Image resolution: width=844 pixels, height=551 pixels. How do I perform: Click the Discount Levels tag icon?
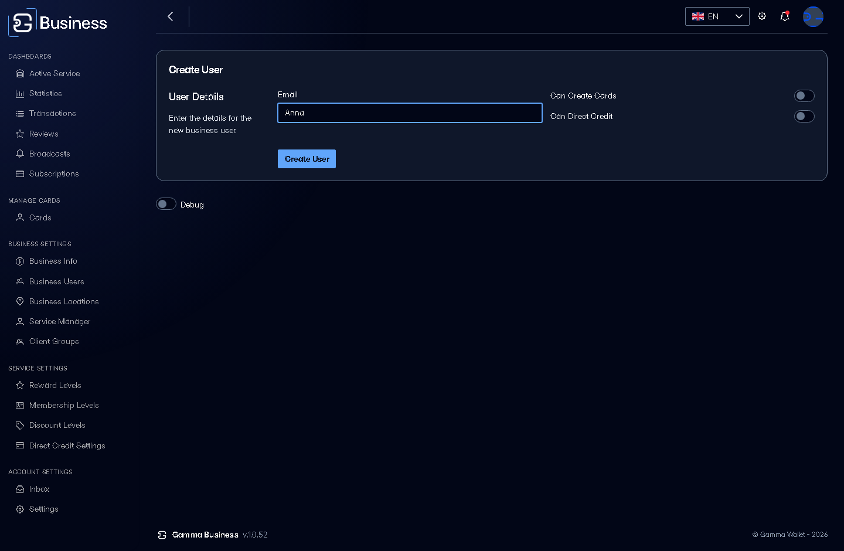pos(20,426)
